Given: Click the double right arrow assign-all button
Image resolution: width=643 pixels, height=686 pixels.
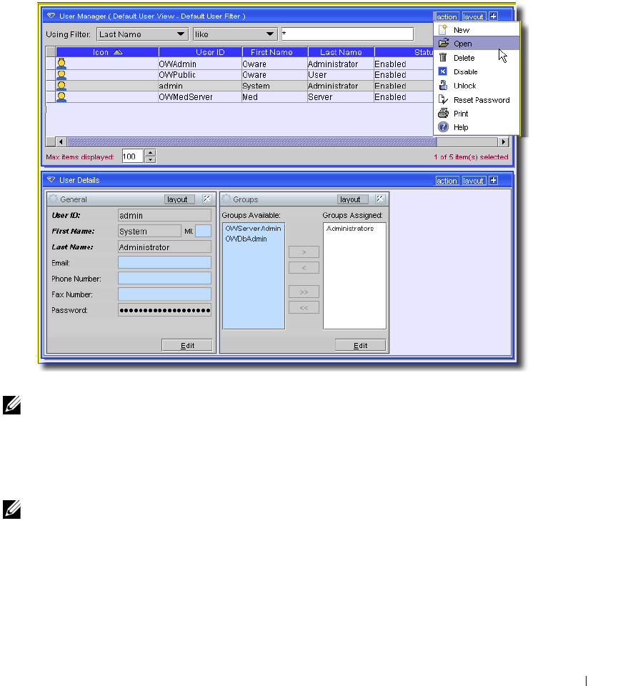Looking at the screenshot, I should (304, 292).
